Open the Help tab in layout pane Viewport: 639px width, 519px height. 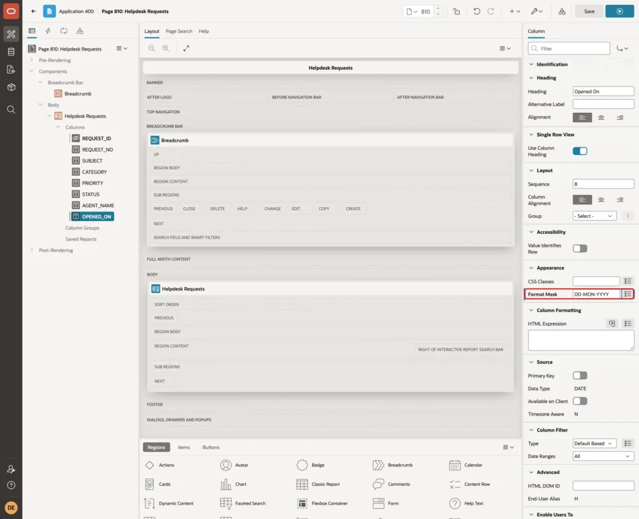[204, 31]
